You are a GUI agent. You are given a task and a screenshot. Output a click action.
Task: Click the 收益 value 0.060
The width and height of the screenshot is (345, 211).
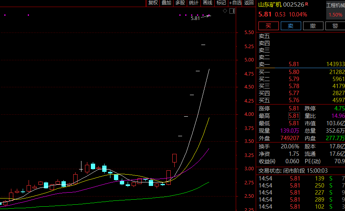[x=292, y=161]
